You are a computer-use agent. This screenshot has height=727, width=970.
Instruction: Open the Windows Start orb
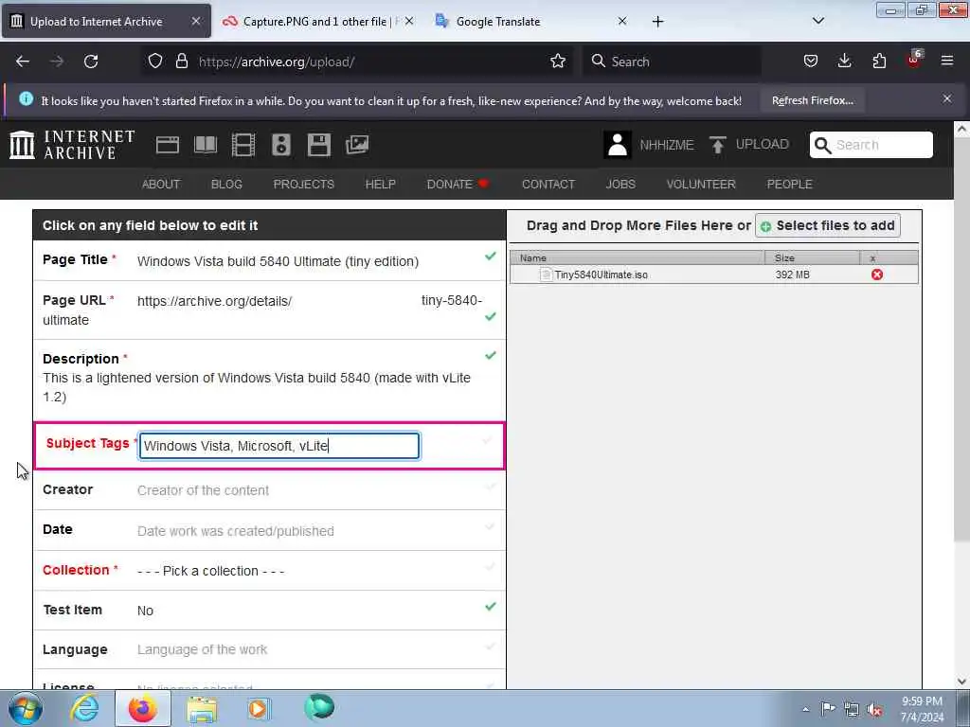coord(24,708)
